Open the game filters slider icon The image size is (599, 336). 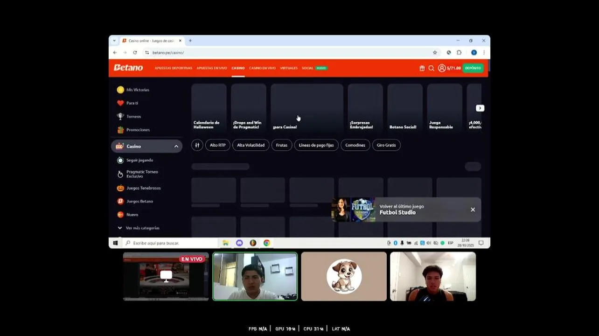[x=197, y=145]
